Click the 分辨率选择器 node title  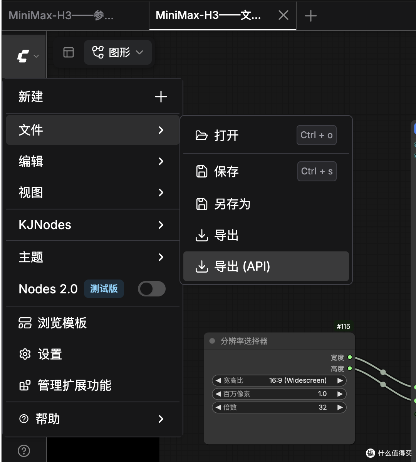click(x=244, y=341)
